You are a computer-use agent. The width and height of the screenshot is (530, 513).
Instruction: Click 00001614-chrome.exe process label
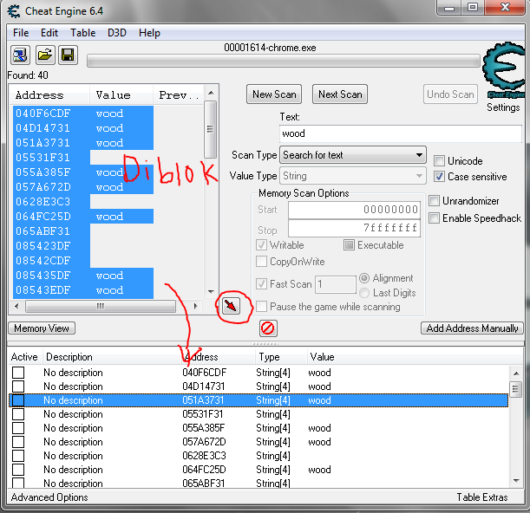click(270, 48)
